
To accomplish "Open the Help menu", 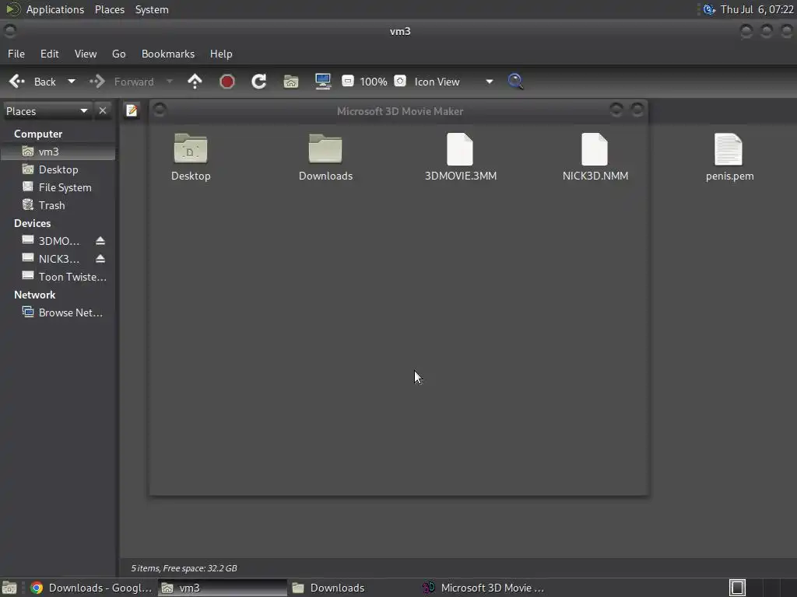I will click(221, 54).
